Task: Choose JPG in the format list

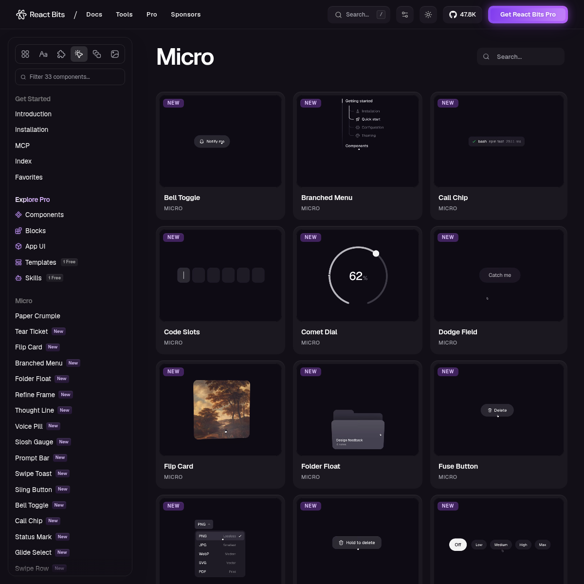Action: point(220,545)
